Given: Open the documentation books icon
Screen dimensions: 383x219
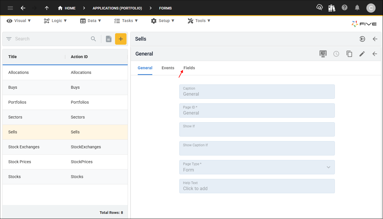Looking at the screenshot, I should [x=332, y=8].
